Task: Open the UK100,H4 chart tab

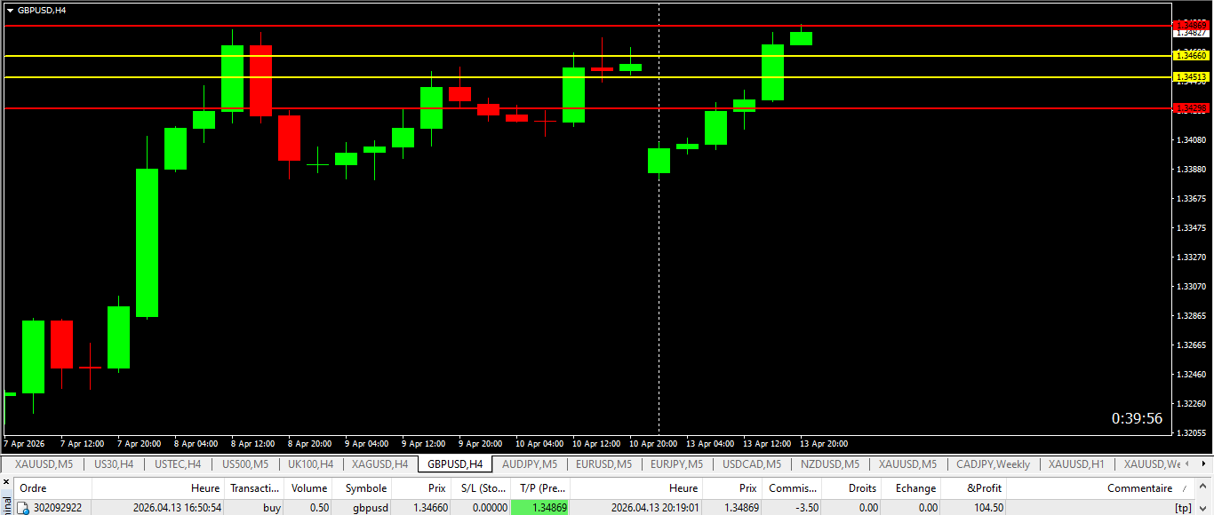Action: 310,464
